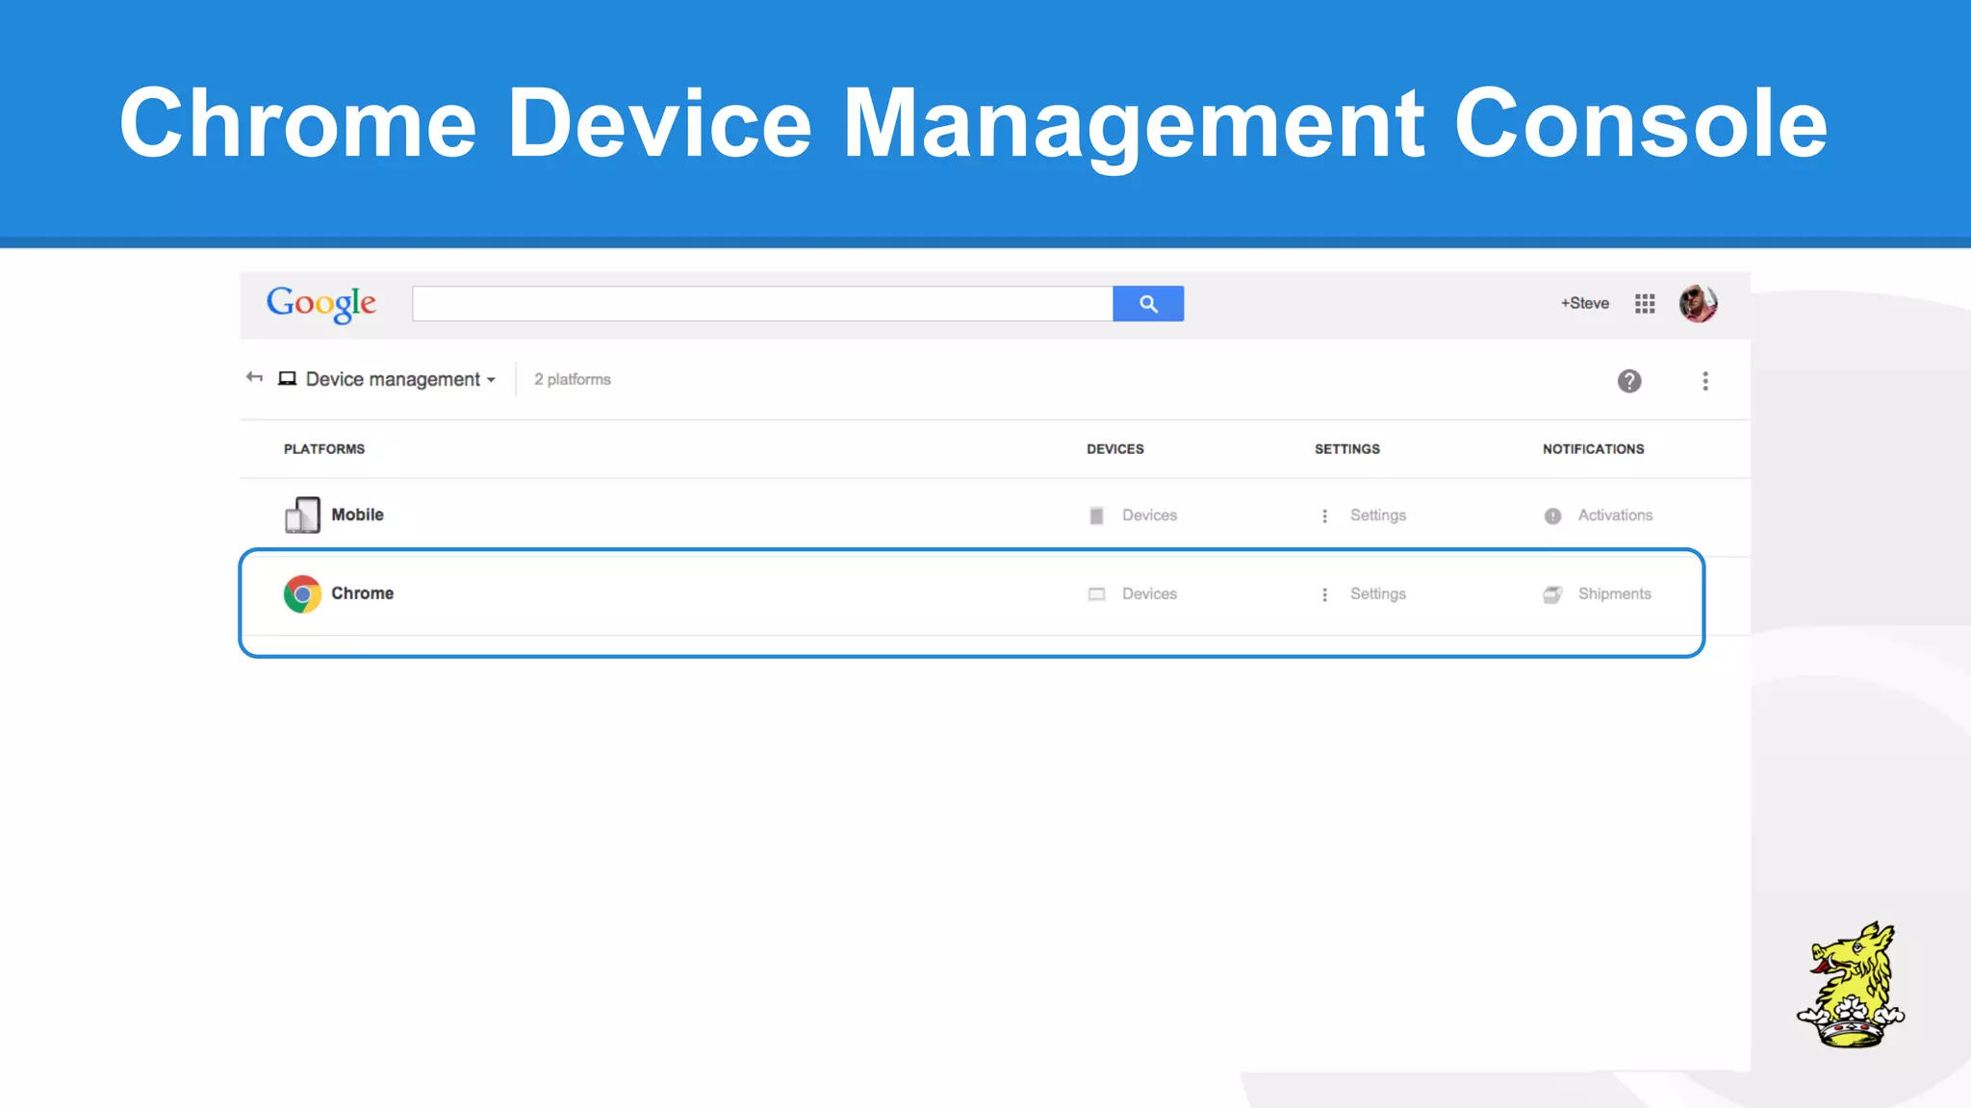Click the DEVICES column header

[1115, 449]
